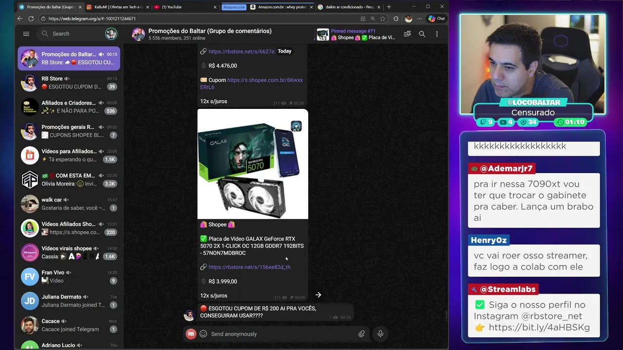Open the browser apps grid icon
The height and width of the screenshot is (350, 623).
click(363, 18)
